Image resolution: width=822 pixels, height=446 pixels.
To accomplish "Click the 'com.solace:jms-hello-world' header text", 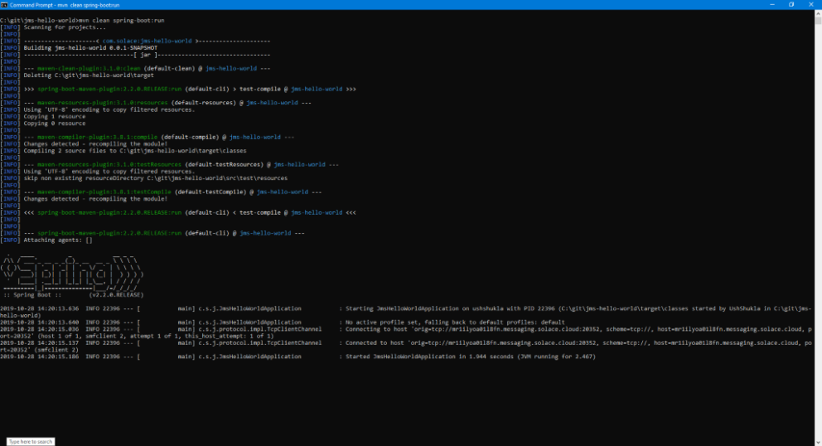I will tap(147, 41).
